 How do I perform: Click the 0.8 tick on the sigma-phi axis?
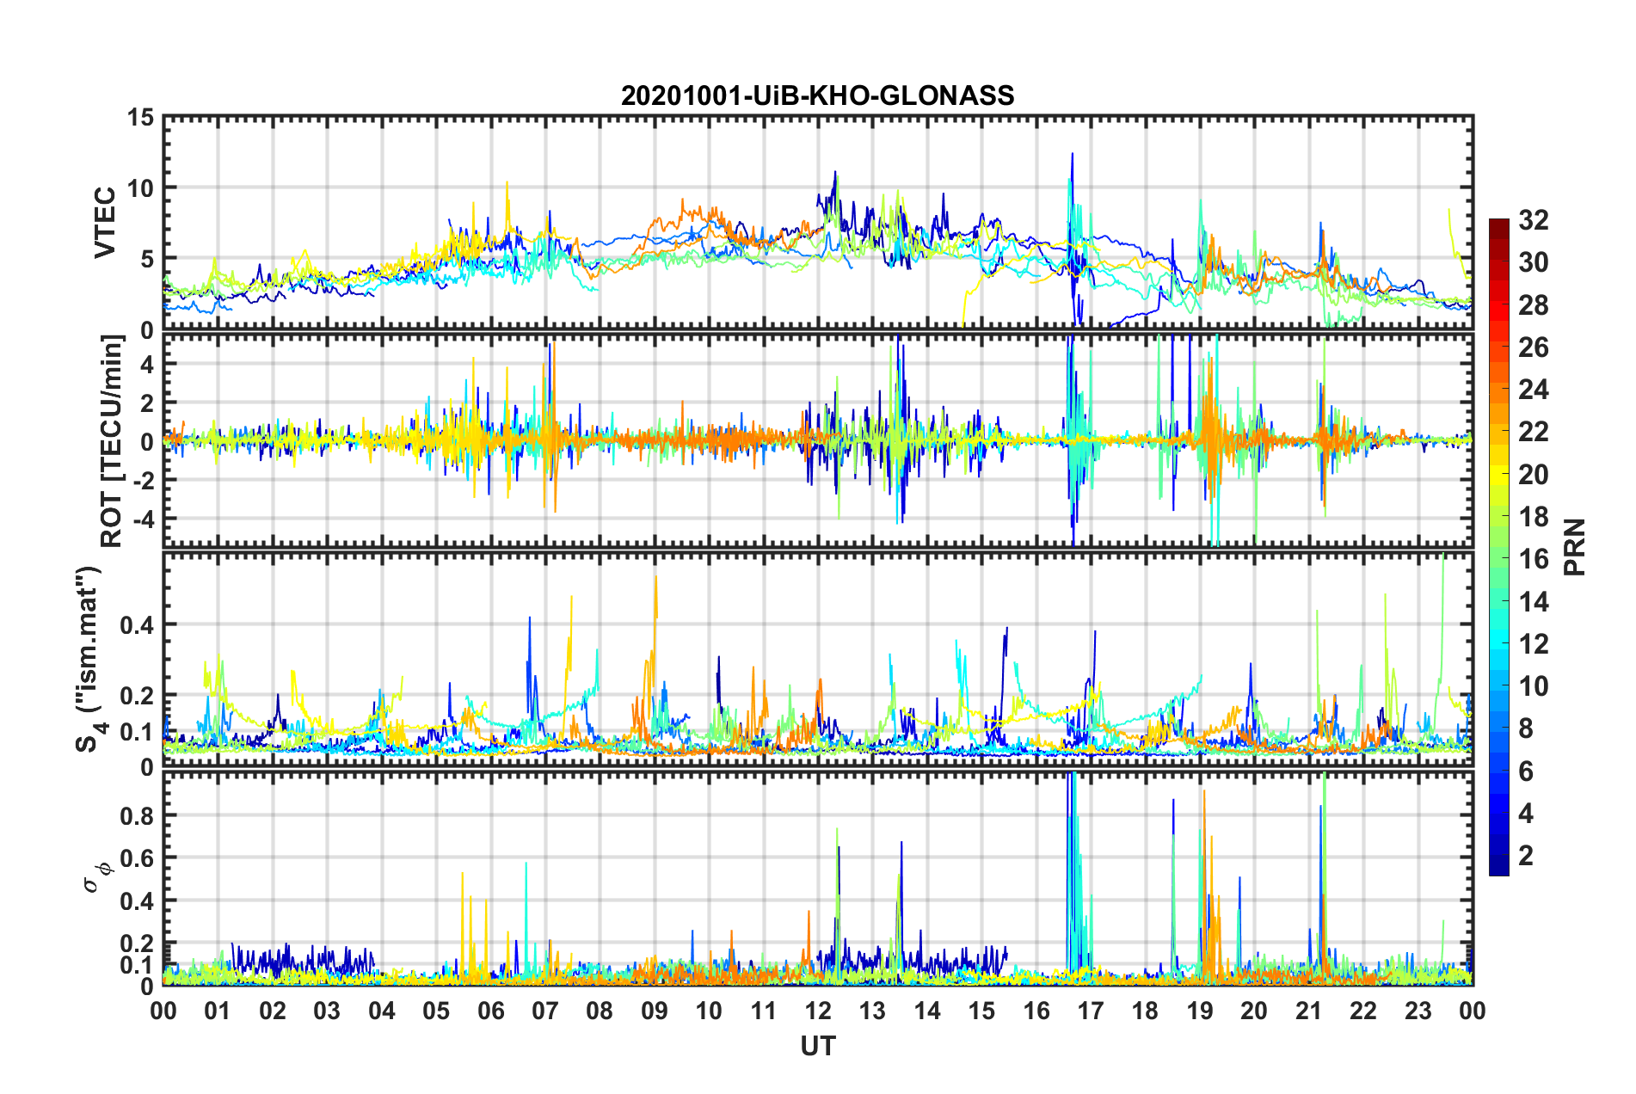coord(137,815)
